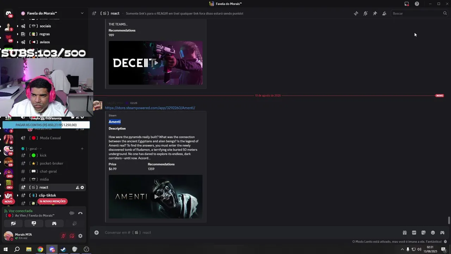The image size is (451, 254).
Task: Open the help question mark icon
Action: click(417, 4)
